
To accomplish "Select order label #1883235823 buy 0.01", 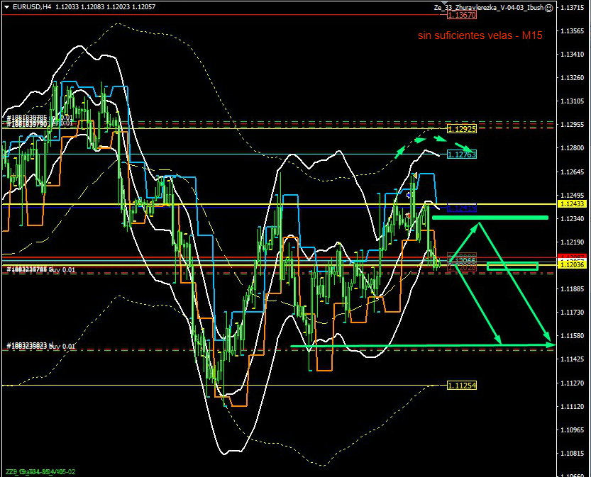I will coord(40,346).
